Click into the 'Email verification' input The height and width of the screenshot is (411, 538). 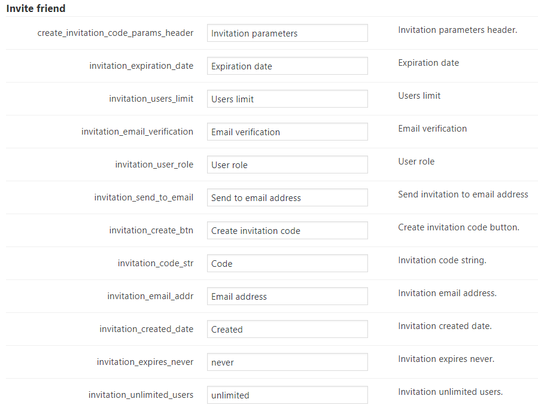tap(287, 132)
